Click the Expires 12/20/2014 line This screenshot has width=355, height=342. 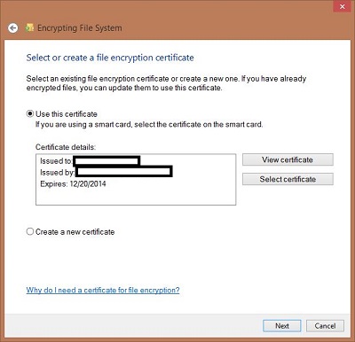(x=73, y=184)
